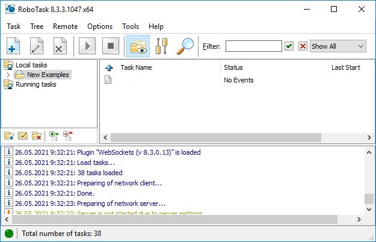The width and height of the screenshot is (376, 242).
Task: Open the Show All dropdown
Action: point(338,46)
